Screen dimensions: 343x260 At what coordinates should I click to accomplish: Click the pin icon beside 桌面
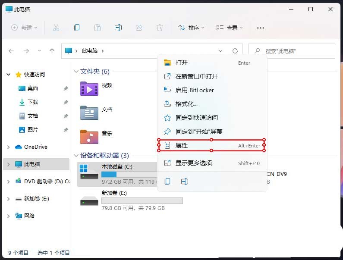pyautogui.click(x=66, y=88)
